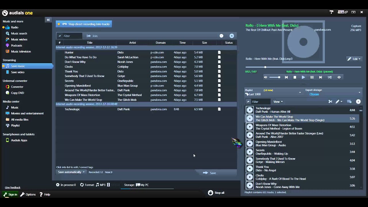Click disc icon for Thank You track

tap(250, 169)
